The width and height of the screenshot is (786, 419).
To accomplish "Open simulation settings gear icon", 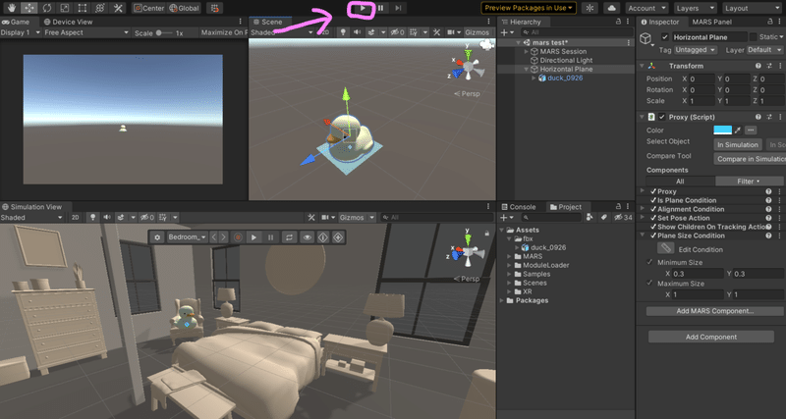I will (157, 237).
